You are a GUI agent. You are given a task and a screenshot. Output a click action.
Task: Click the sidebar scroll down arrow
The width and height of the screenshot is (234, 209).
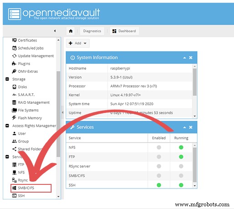point(58,197)
